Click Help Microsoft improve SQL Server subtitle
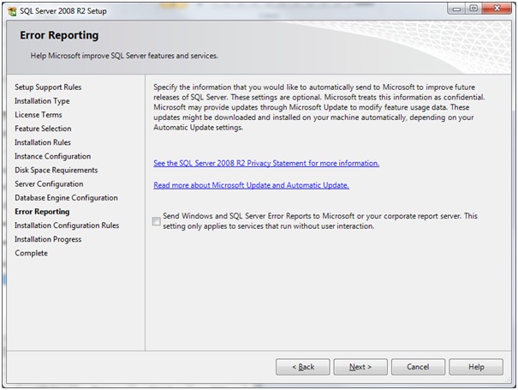Screen dimensions: 518x390 [x=124, y=56]
